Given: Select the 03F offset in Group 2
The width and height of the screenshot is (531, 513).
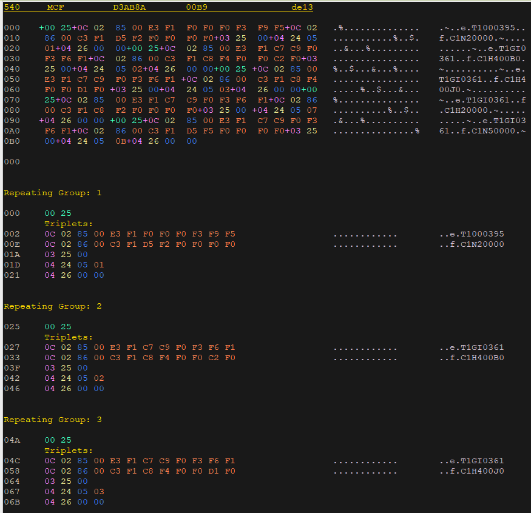Looking at the screenshot, I should pyautogui.click(x=12, y=368).
